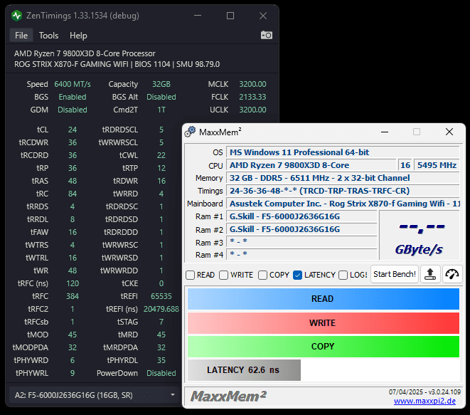Click the BGS value Enabled
This screenshot has height=415, width=470.
point(73,97)
